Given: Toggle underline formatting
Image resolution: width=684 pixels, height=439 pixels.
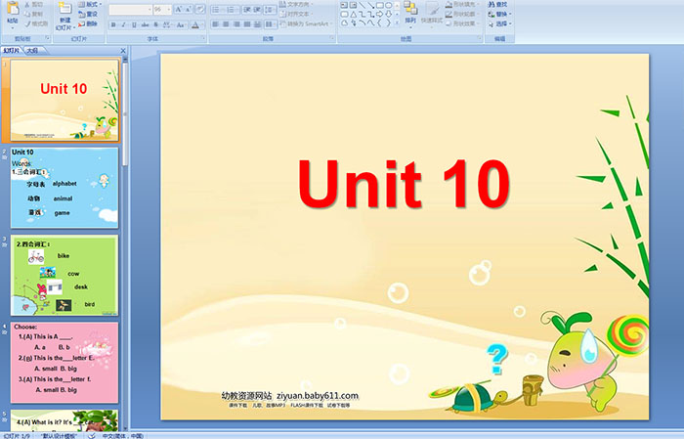Looking at the screenshot, I should [x=135, y=24].
